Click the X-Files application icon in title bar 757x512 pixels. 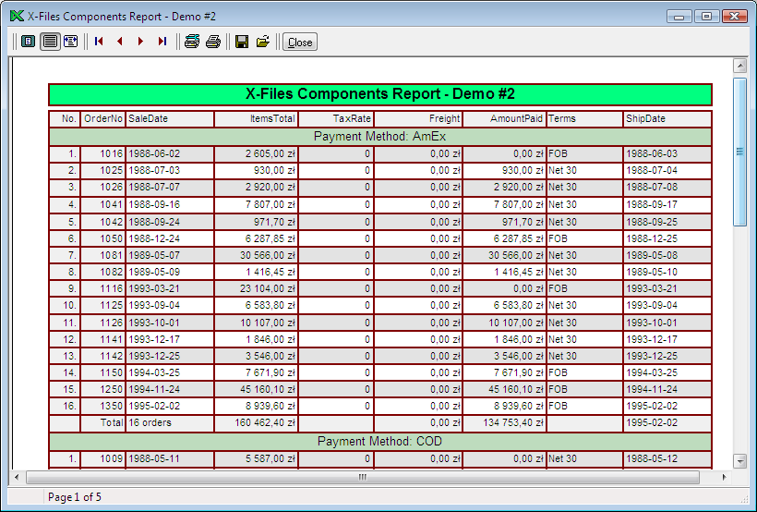(16, 16)
